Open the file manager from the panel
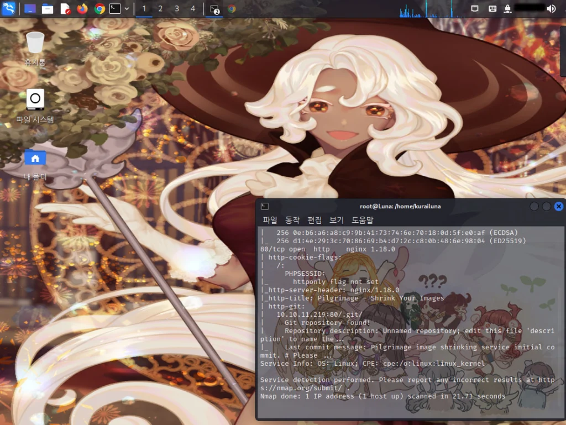The height and width of the screenshot is (425, 566). tap(48, 9)
